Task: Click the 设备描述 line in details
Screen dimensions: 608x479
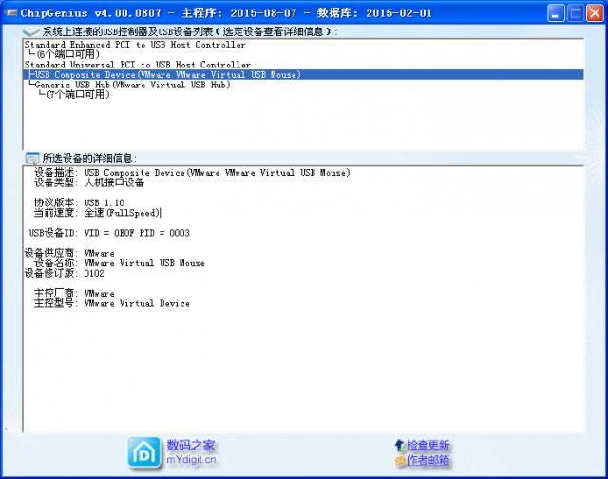Action: [192, 173]
